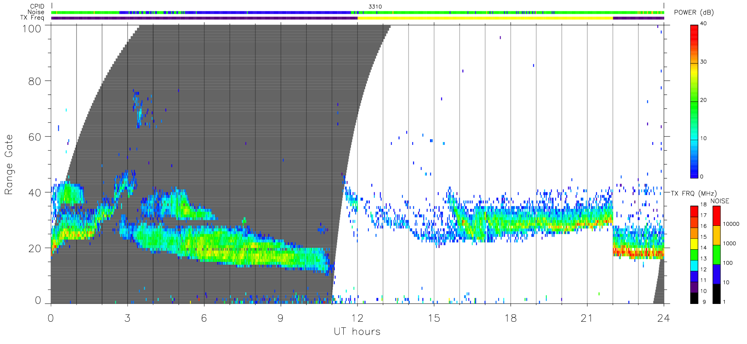This screenshot has height=344, width=747.
Task: Click the 100 label on the Range Gate axis
Action: pyautogui.click(x=32, y=29)
